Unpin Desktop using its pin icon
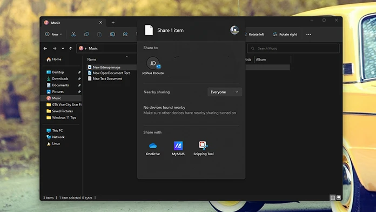The width and height of the screenshot is (376, 212). click(79, 72)
